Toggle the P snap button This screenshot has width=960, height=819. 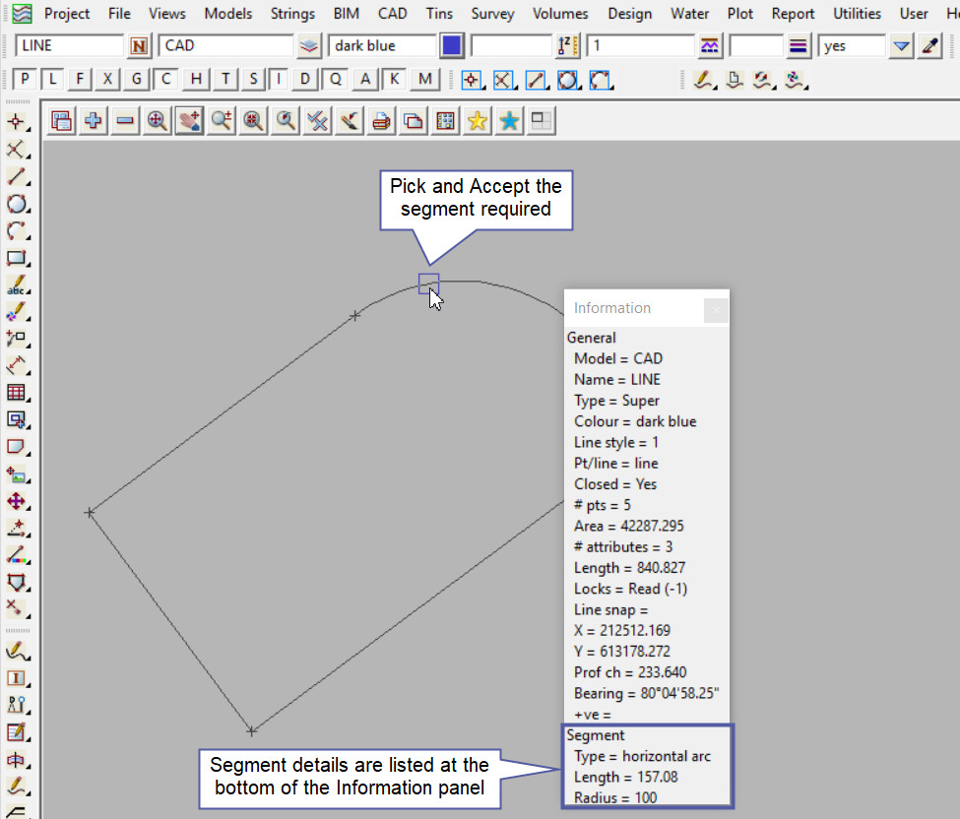pos(26,80)
